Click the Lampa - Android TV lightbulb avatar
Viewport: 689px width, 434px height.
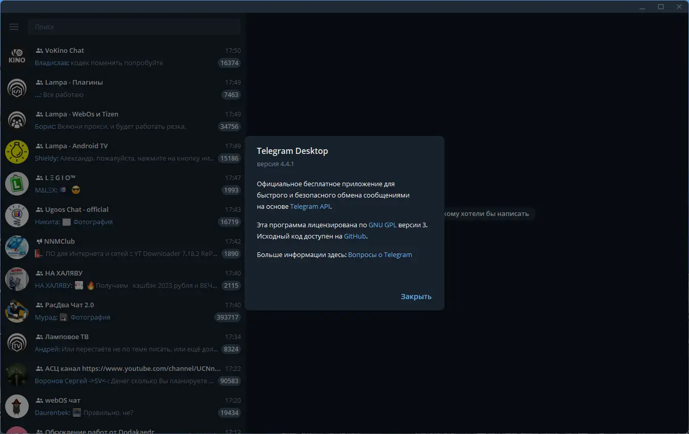pos(16,152)
